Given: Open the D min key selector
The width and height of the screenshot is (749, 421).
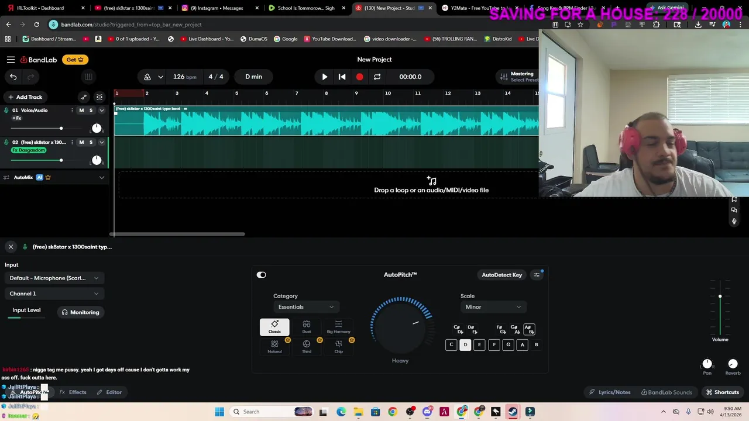Looking at the screenshot, I should 253,77.
